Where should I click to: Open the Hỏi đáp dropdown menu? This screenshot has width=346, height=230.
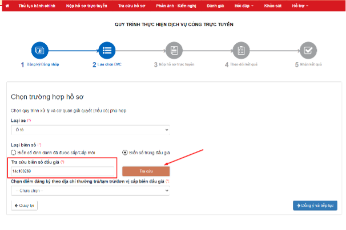242,5
